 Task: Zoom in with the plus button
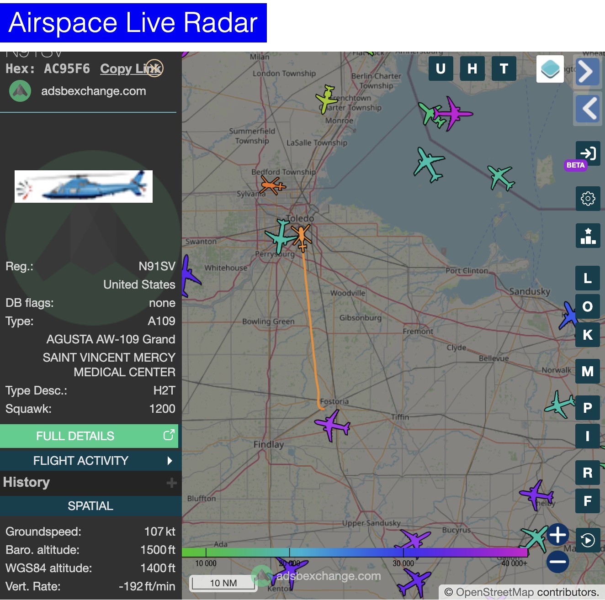[x=557, y=534]
